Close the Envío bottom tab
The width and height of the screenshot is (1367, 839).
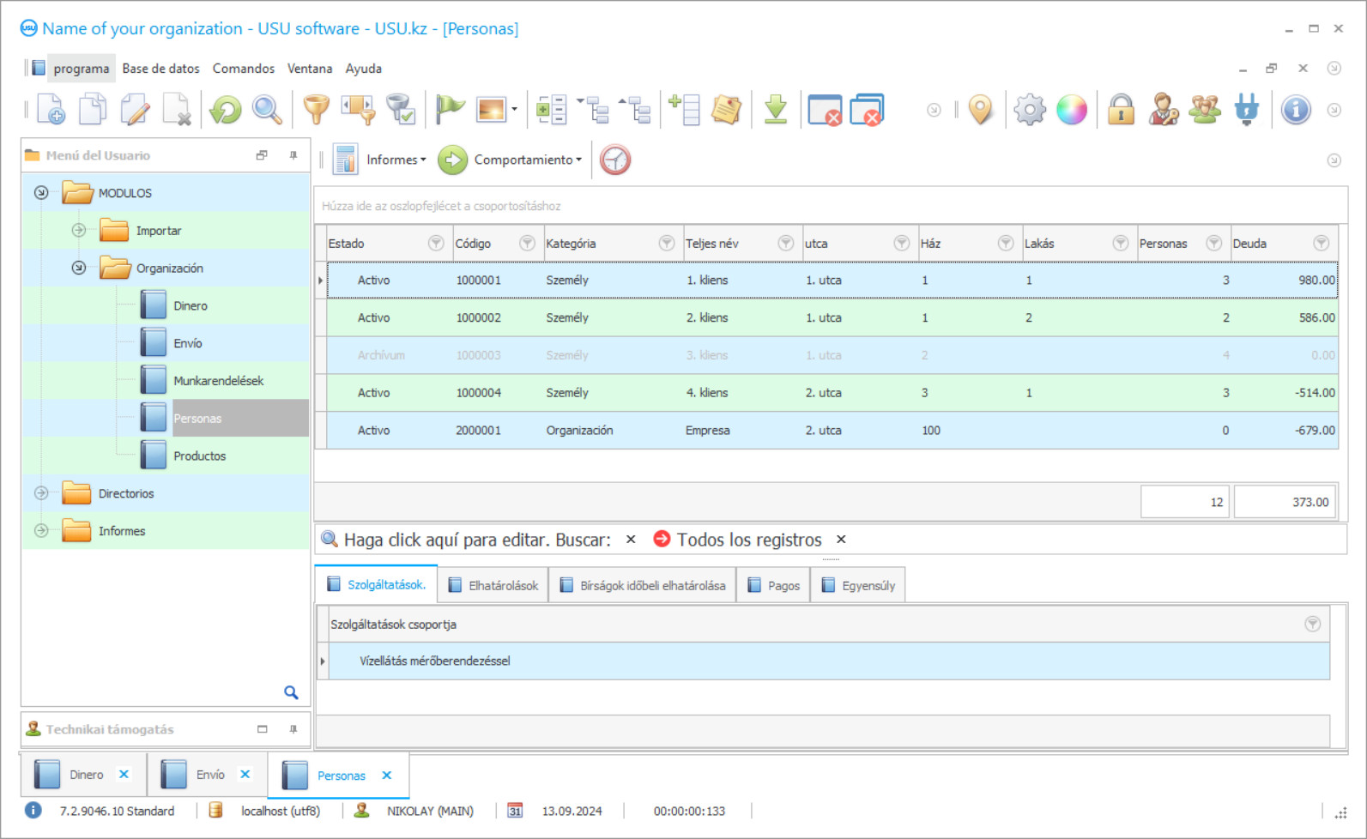tap(245, 775)
